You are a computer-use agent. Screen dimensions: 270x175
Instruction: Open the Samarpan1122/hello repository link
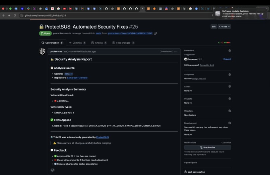click(77, 78)
